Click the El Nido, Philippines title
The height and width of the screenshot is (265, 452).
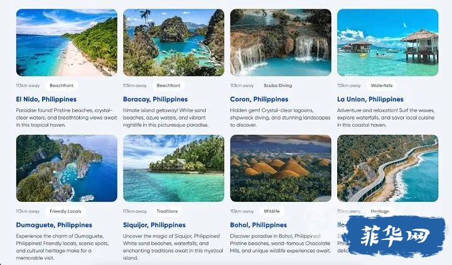tap(46, 99)
